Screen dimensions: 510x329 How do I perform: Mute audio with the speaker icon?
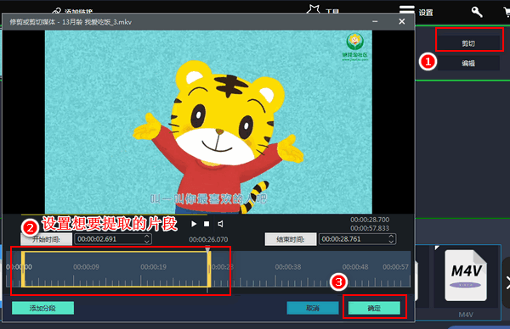click(x=220, y=224)
